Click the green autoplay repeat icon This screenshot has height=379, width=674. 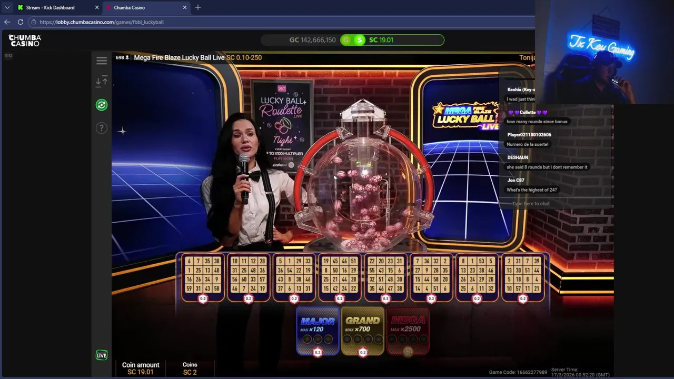click(102, 105)
